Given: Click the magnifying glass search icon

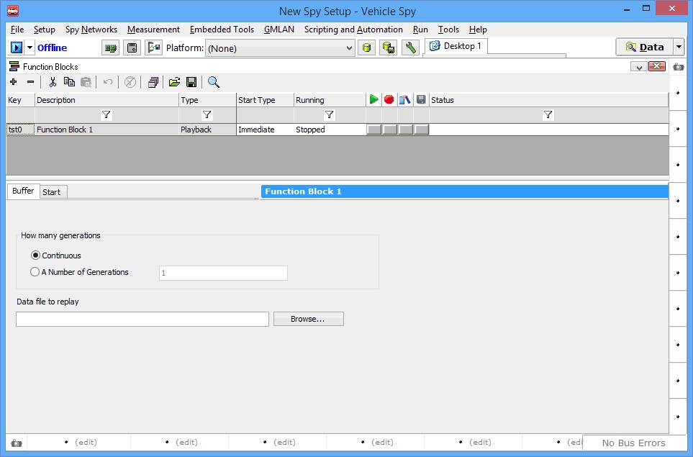Looking at the screenshot, I should (214, 82).
